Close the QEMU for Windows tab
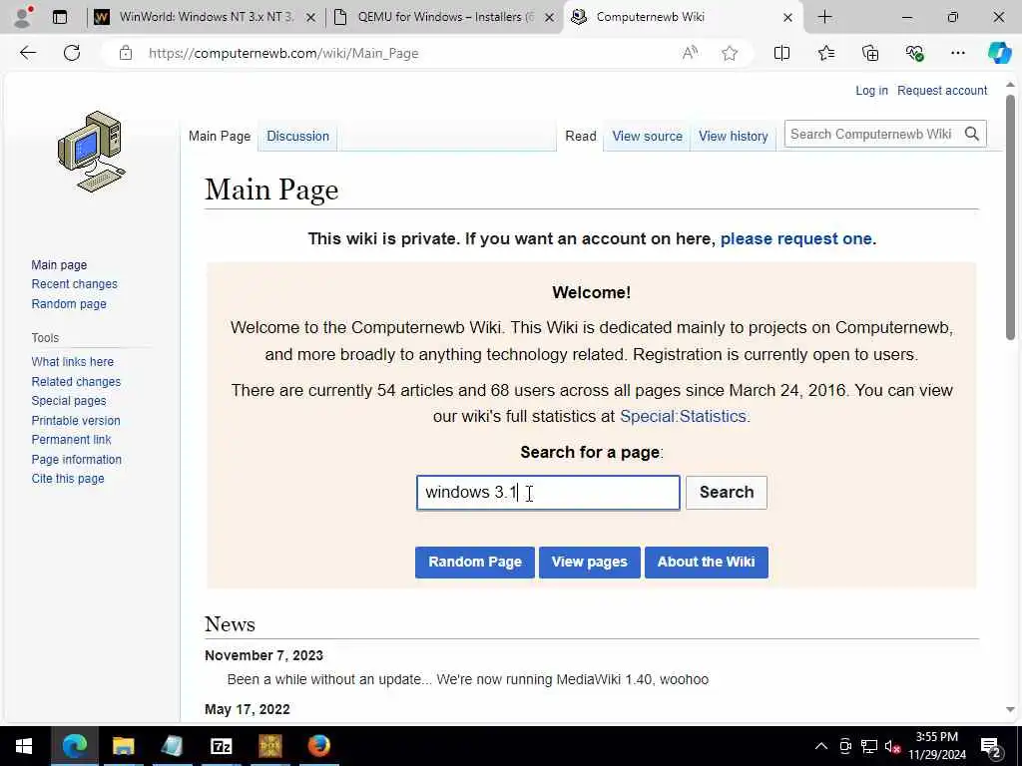 point(550,18)
